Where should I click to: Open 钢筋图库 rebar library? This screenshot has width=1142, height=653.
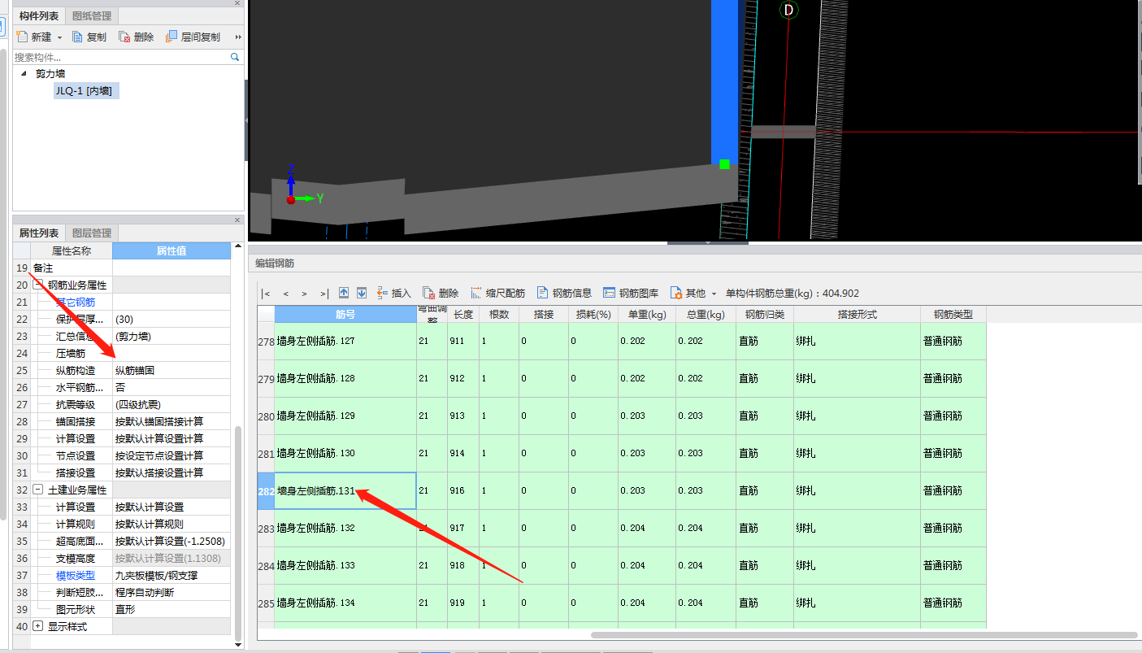tap(631, 293)
